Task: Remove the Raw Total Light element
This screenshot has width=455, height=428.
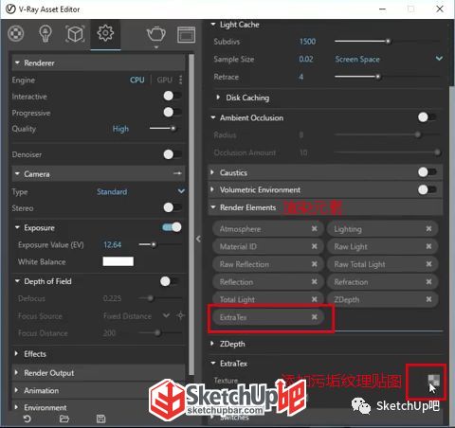Action: click(x=428, y=264)
